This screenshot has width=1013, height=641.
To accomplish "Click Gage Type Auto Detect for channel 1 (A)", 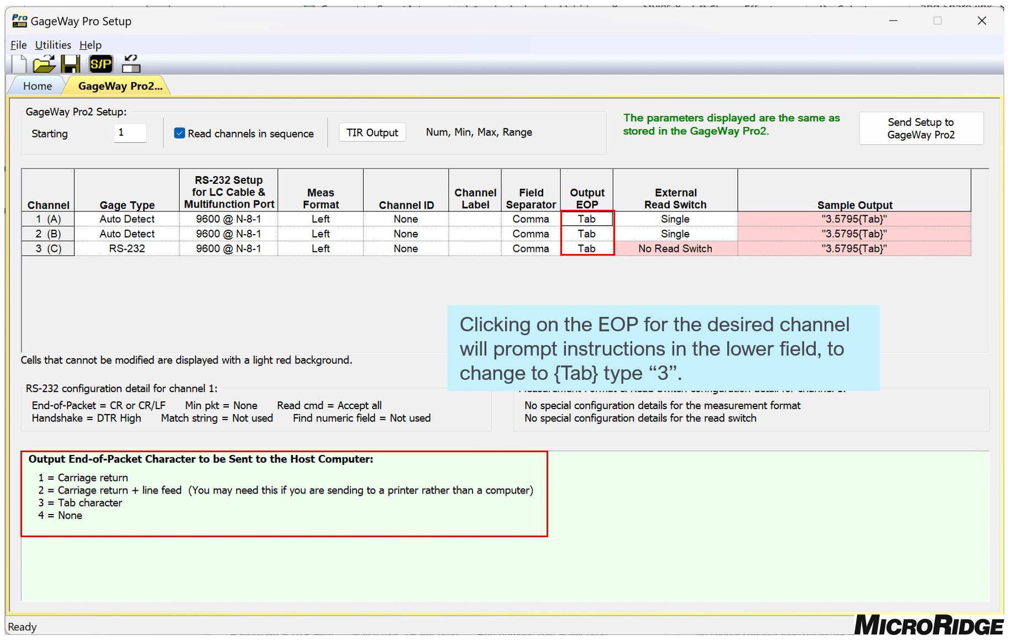I will [127, 219].
